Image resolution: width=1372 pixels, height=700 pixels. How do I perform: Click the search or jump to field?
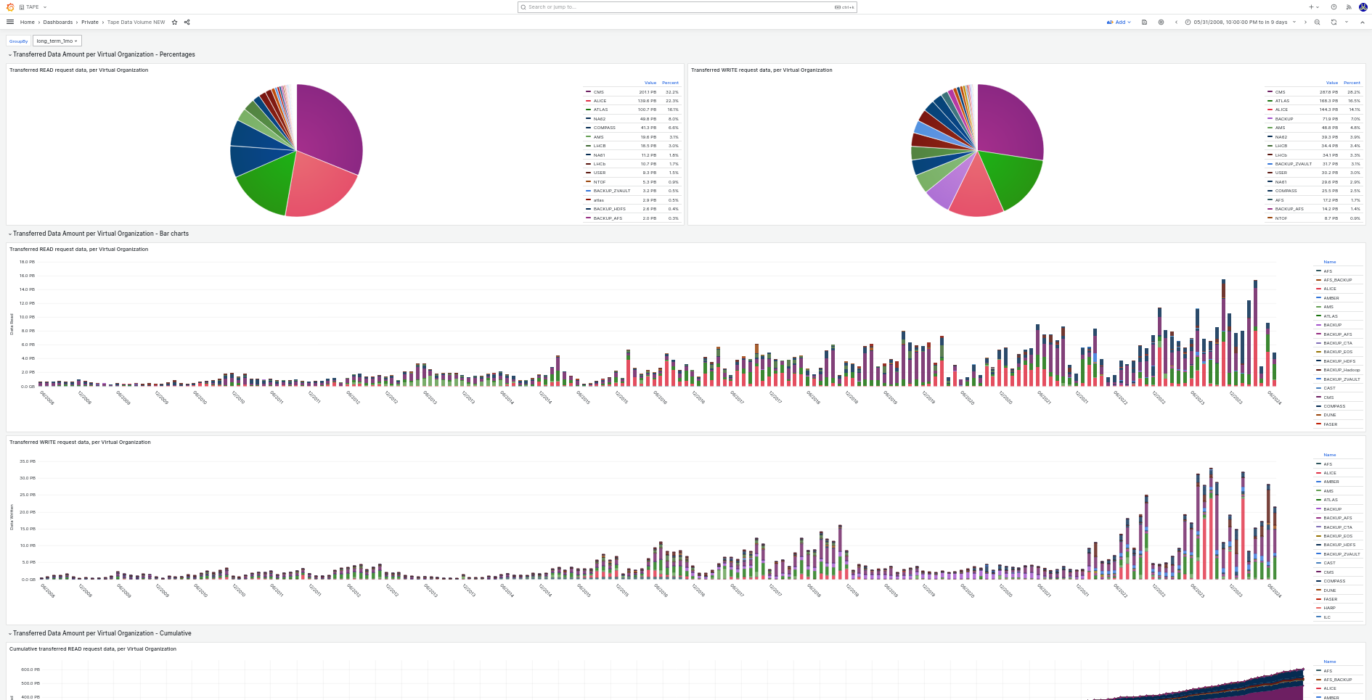(685, 7)
